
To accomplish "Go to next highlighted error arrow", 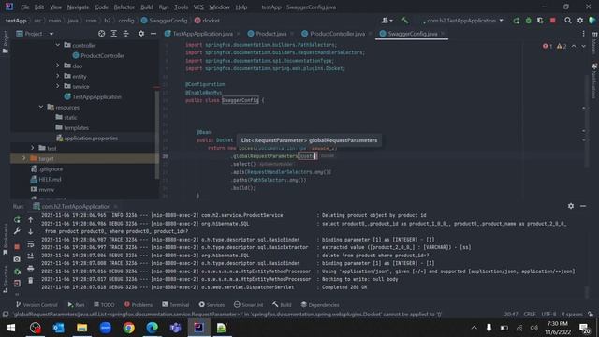I will pyautogui.click(x=583, y=46).
